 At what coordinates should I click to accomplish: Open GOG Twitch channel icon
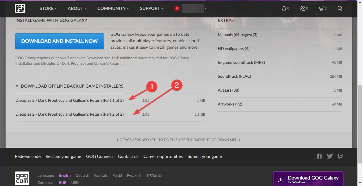[x=340, y=156]
